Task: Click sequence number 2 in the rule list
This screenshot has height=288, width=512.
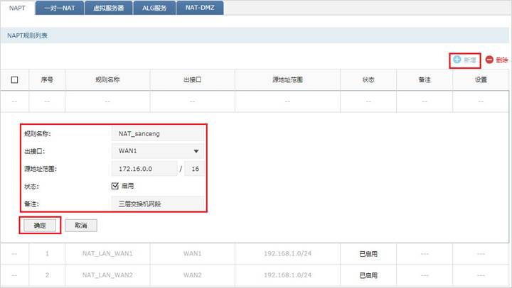Action: [x=47, y=275]
